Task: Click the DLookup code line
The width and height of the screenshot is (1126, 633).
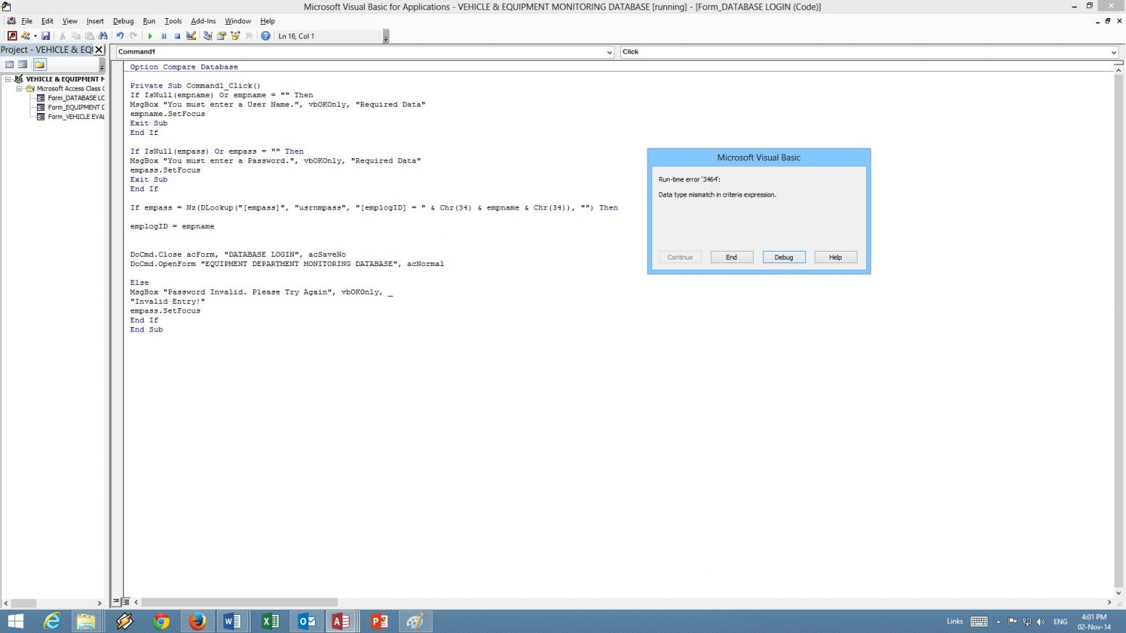Action: (374, 207)
